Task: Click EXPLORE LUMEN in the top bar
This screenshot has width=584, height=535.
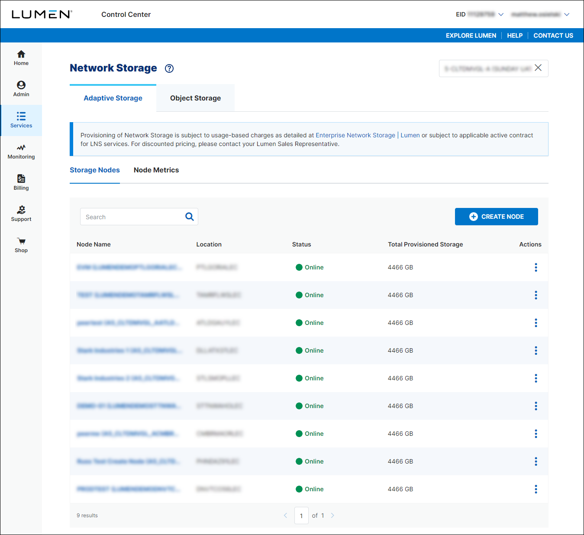Action: [471, 36]
